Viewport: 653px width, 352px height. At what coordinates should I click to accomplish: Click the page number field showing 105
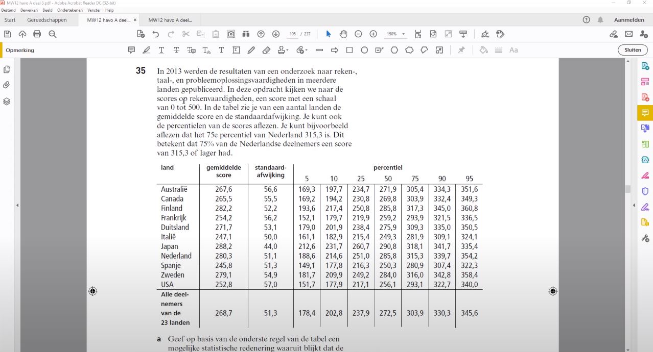293,34
